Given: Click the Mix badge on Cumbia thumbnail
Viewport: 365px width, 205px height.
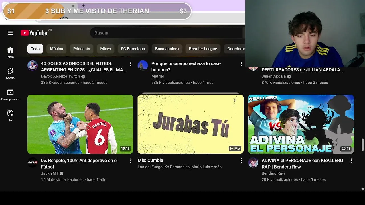Looking at the screenshot, I should [235, 149].
